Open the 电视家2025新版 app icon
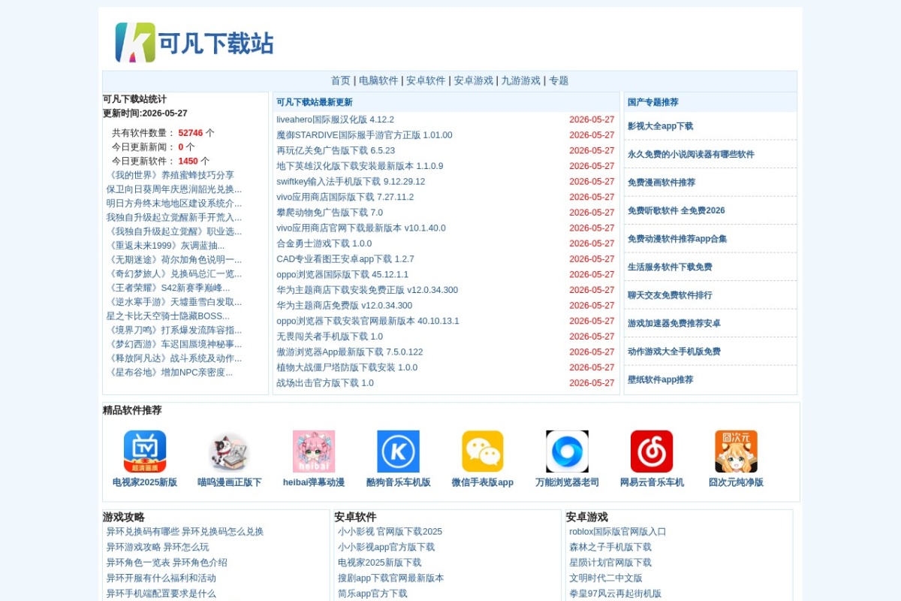Viewport: 901px width, 601px height. coord(145,452)
